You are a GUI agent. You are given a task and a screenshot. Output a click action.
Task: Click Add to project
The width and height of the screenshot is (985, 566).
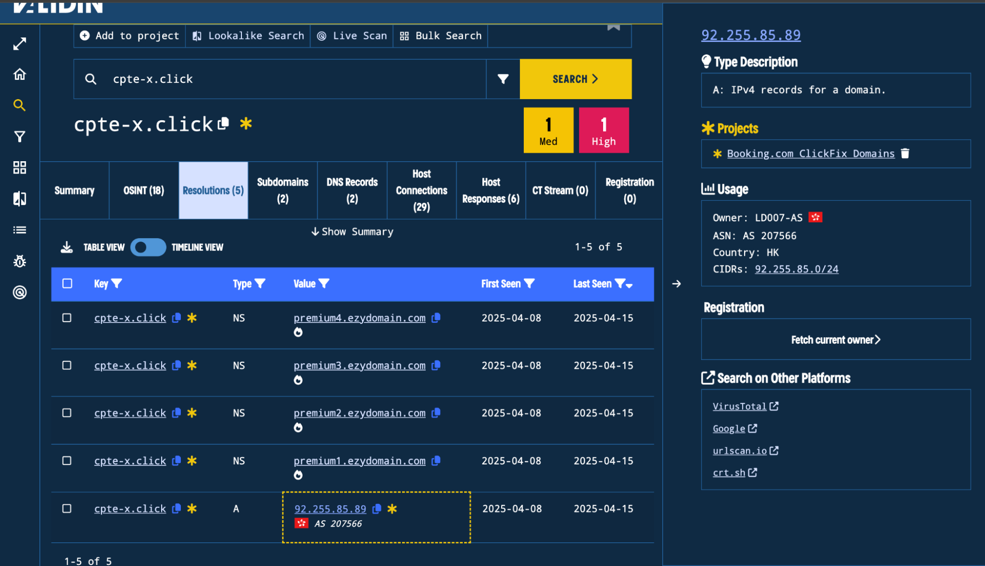tap(130, 36)
